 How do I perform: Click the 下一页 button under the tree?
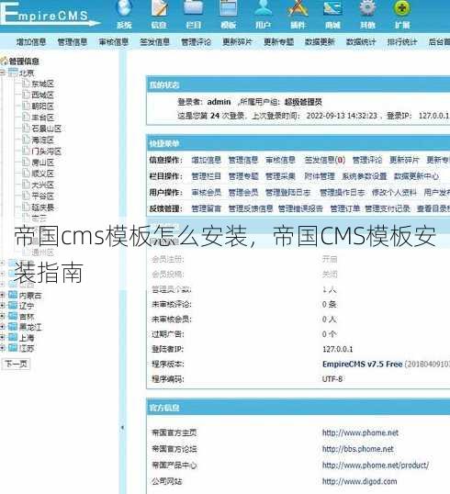tap(17, 365)
